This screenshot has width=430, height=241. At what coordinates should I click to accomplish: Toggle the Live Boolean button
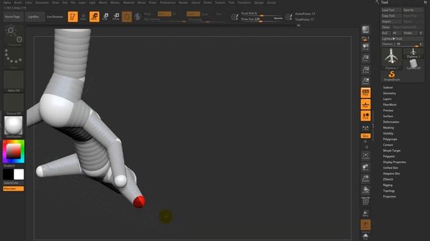55,17
